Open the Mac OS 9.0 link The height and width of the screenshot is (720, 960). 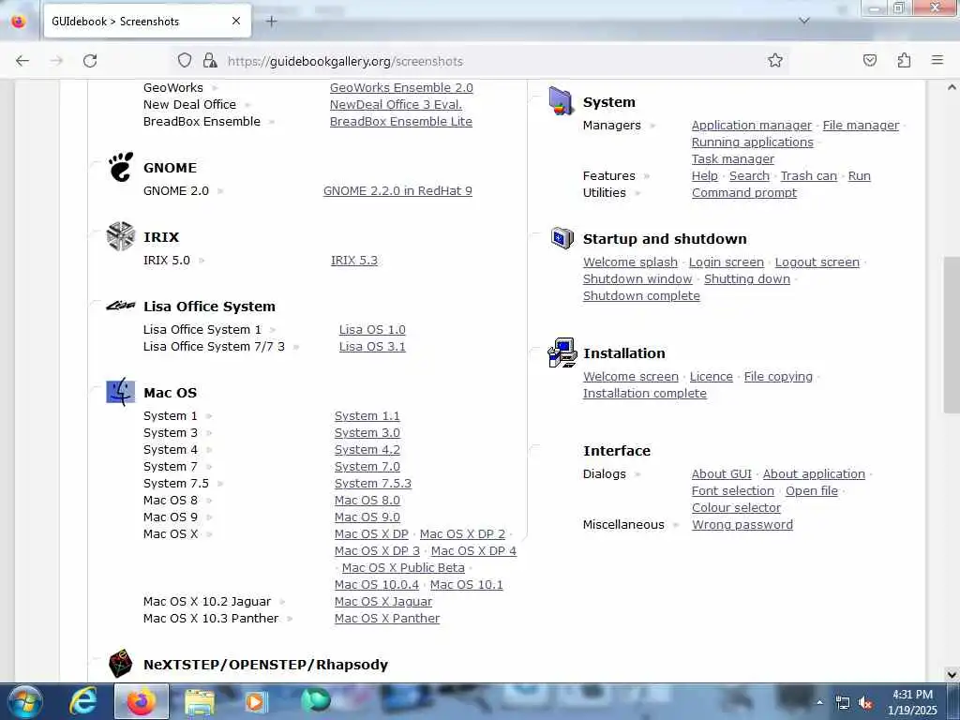(367, 517)
